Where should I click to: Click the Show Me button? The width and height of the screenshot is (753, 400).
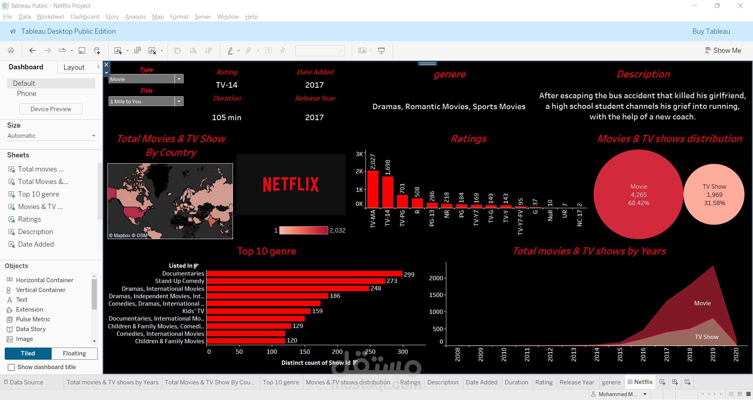(723, 50)
